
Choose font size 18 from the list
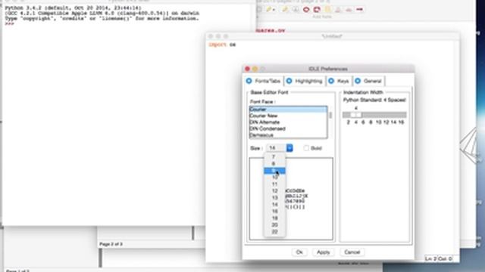[x=274, y=218]
